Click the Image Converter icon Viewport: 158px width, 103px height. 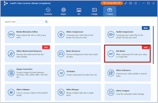[11, 73]
